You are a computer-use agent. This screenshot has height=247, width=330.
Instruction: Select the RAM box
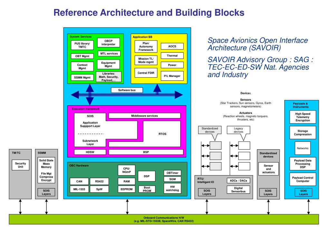coord(126,181)
